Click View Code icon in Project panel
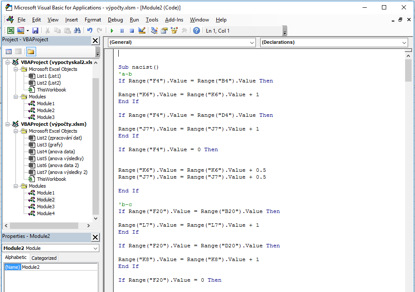The height and width of the screenshot is (292, 415). tap(9, 52)
